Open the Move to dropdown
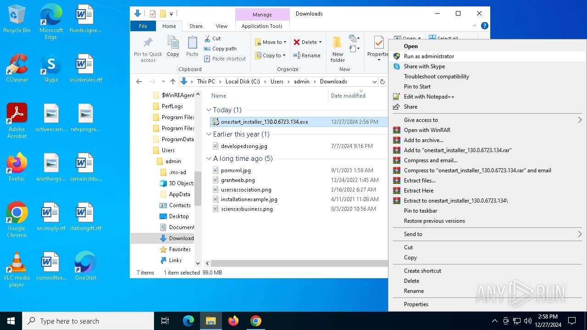 [271, 42]
